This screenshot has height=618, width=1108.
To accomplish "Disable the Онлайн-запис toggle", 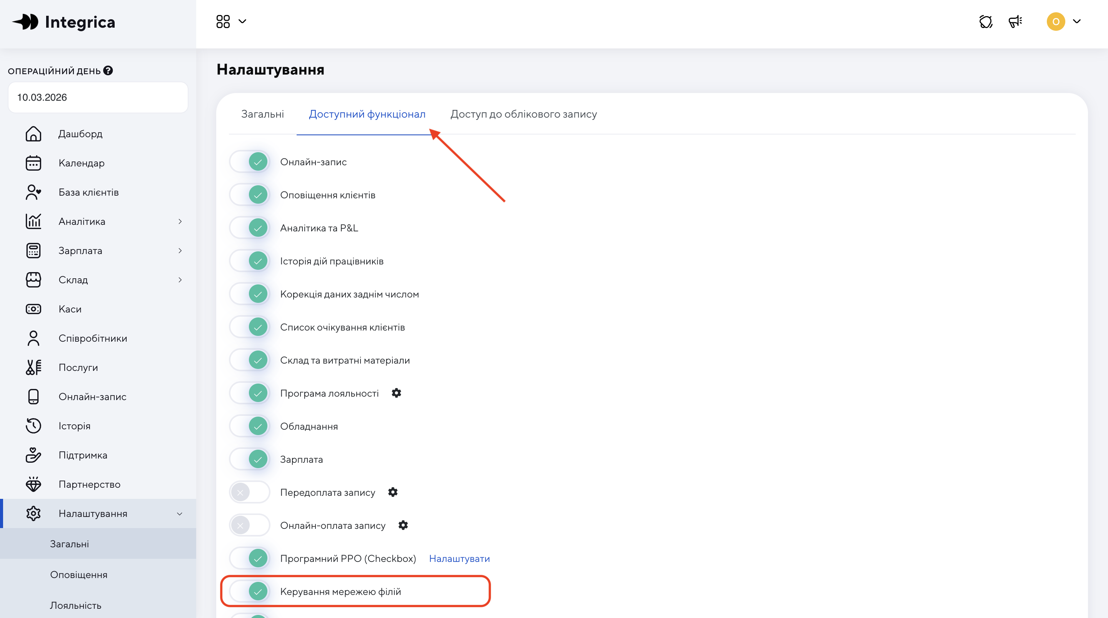I will [250, 162].
